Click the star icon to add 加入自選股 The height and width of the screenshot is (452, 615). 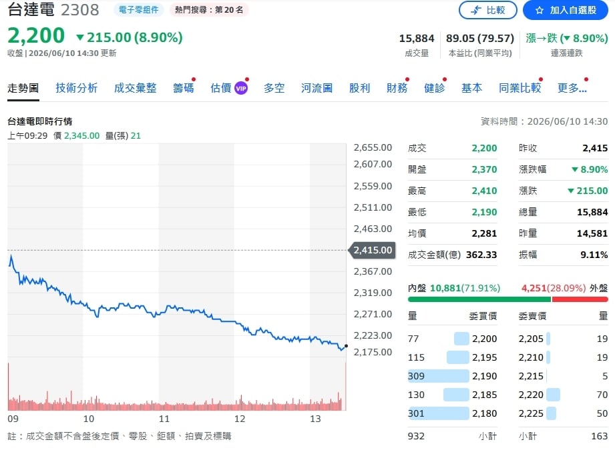(540, 10)
